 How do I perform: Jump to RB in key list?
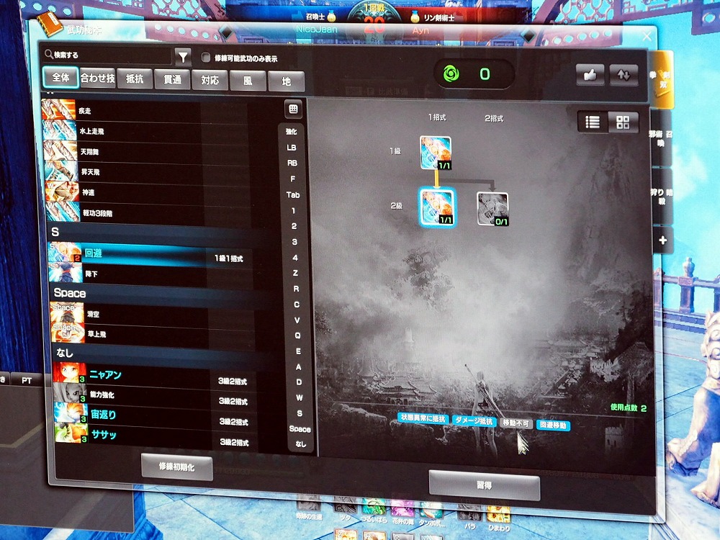292,163
